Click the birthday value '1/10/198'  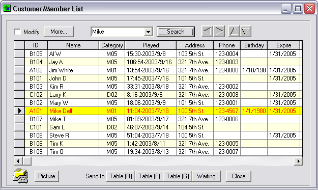(254, 70)
